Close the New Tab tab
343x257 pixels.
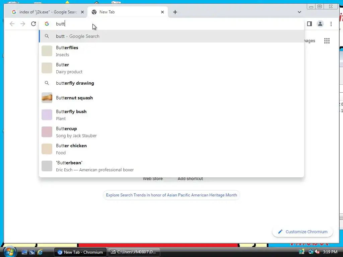(162, 12)
